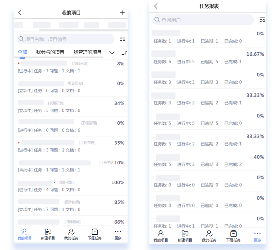Click the 项目名称 | 项目编号 search field
The image size is (279, 250).
tap(65, 39)
